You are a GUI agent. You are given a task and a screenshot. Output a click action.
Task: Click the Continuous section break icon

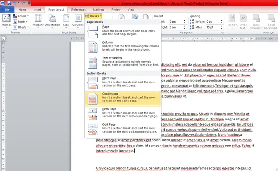[93, 99]
